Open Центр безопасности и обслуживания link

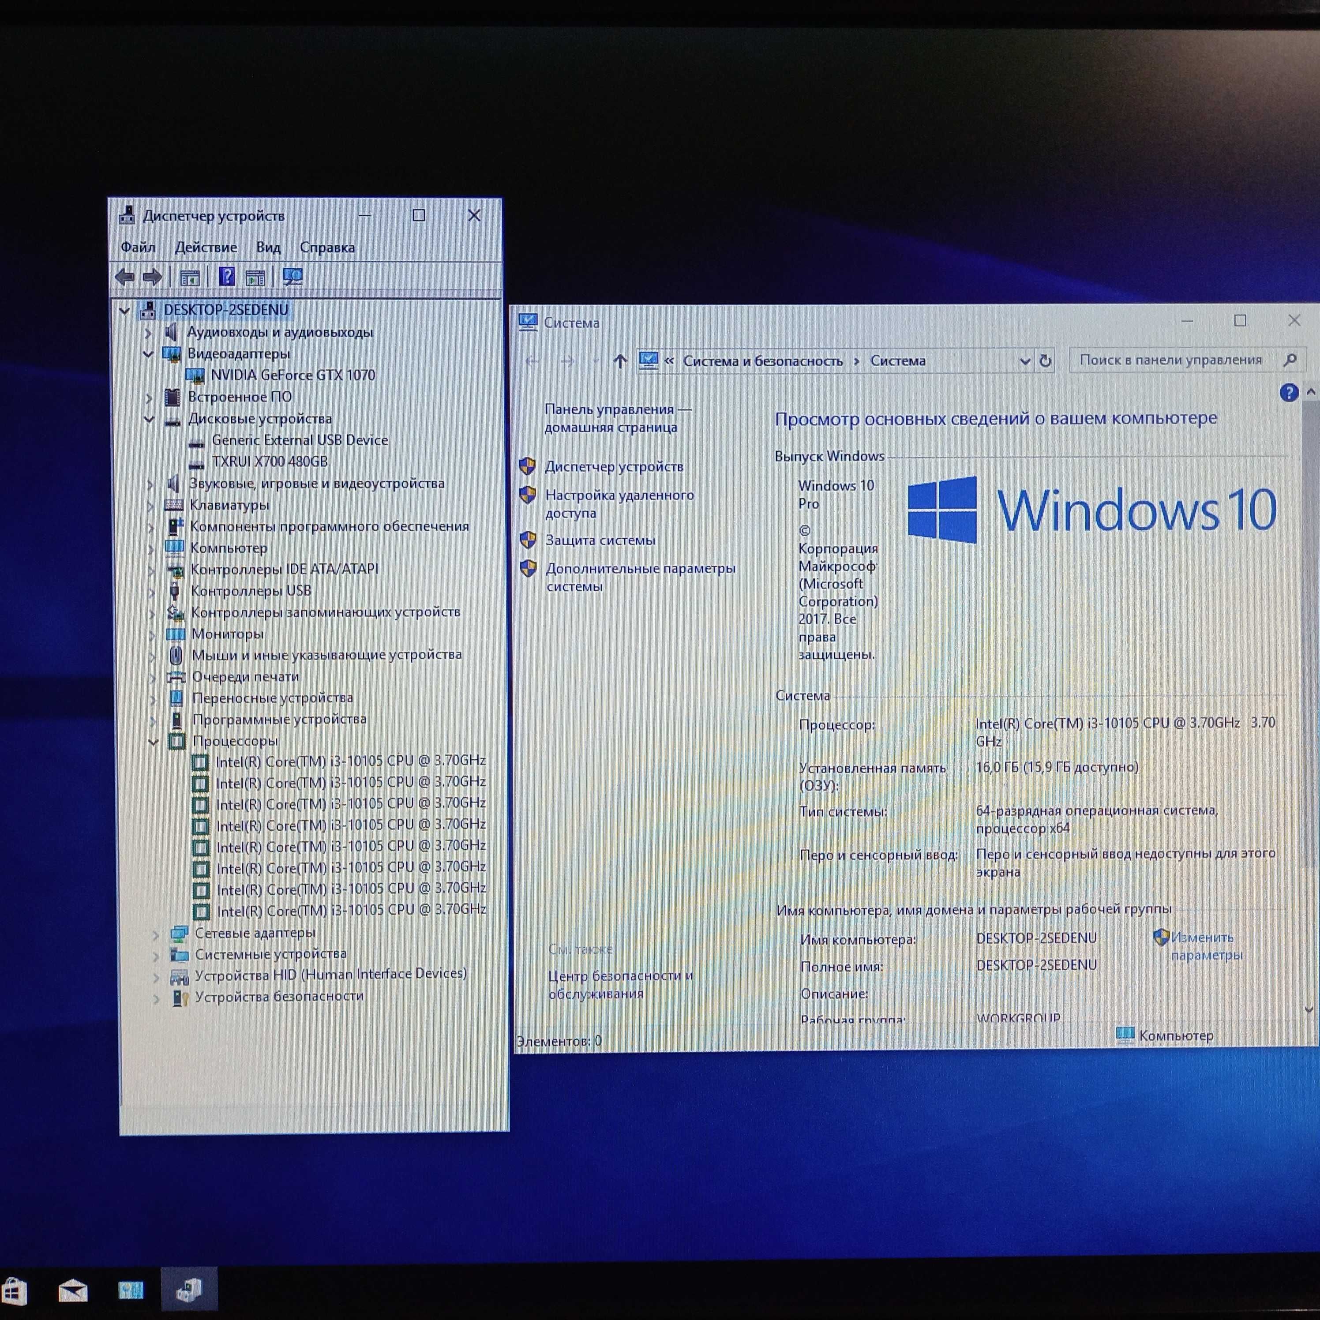point(620,985)
